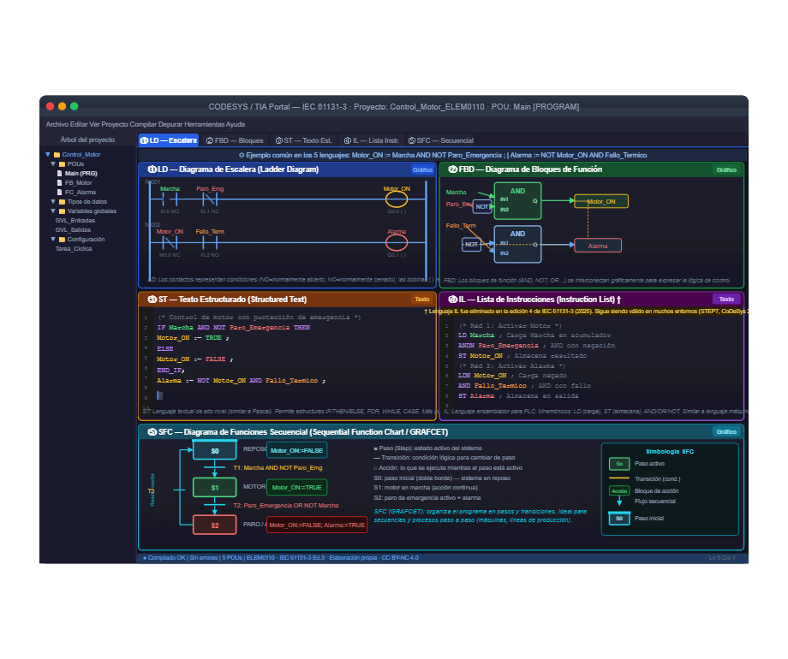The width and height of the screenshot is (788, 659).
Task: Click the FB_Motor file icon
Action: pyautogui.click(x=59, y=183)
